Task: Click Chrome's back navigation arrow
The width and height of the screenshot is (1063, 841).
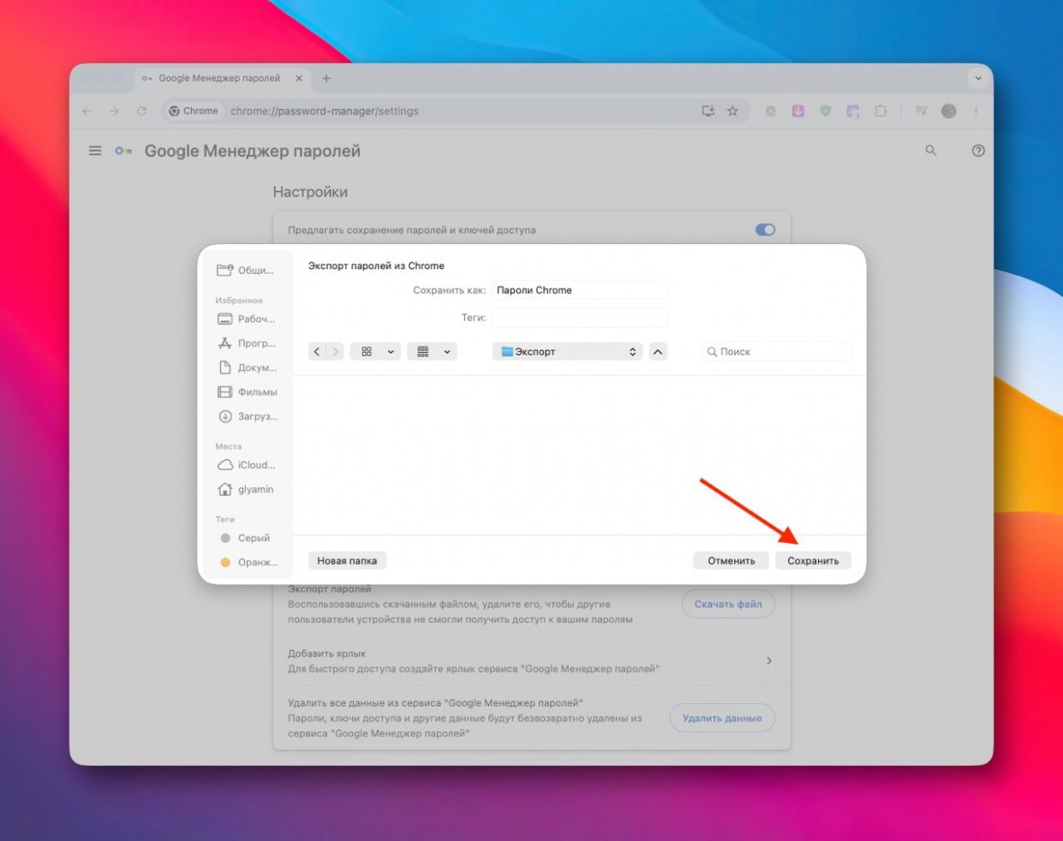Action: click(87, 111)
